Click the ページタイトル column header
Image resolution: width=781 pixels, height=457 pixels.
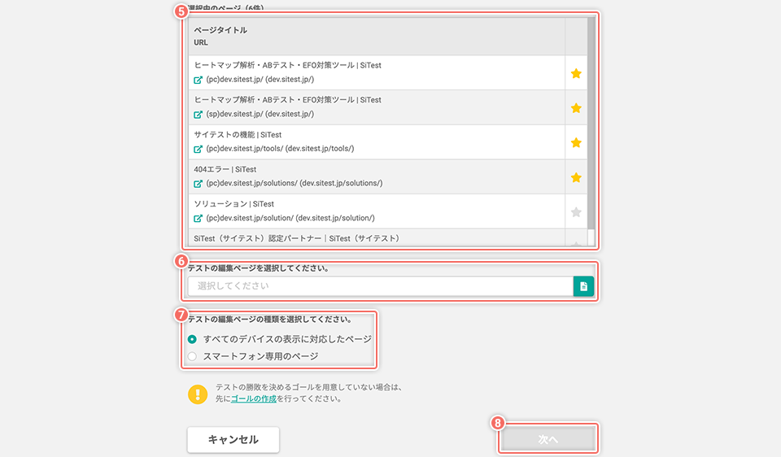click(x=220, y=30)
